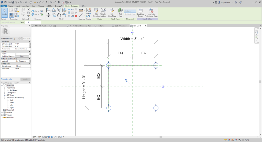
Task: Click the flip control arrows right of extrusion
Action: (163, 86)
